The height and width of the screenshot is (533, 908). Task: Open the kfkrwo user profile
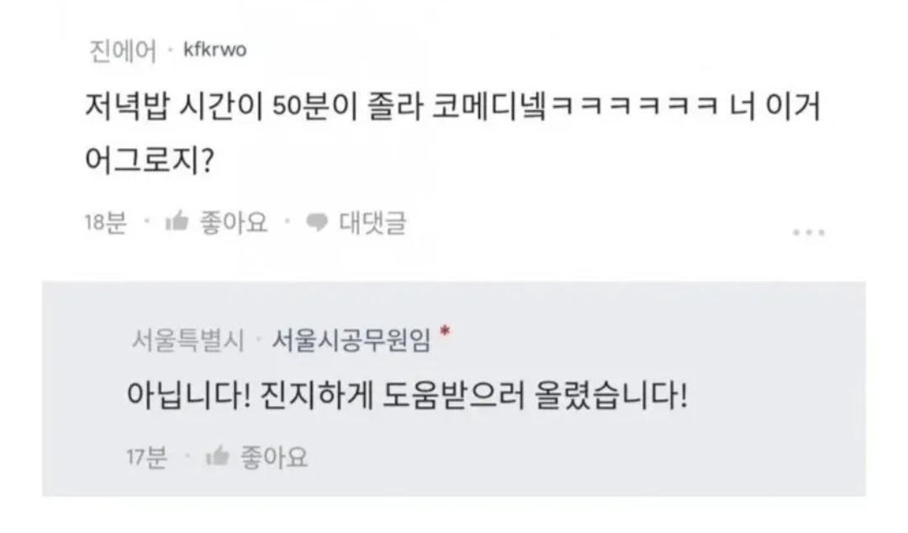click(x=214, y=50)
